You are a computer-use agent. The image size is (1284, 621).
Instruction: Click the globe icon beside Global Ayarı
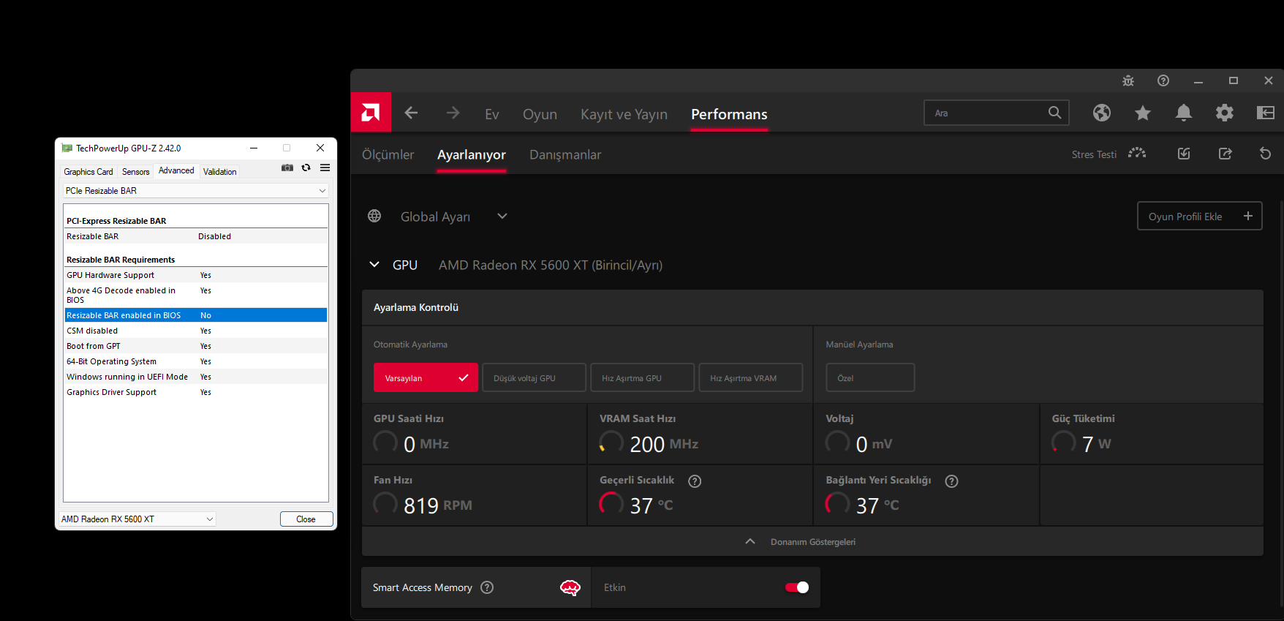(x=374, y=216)
